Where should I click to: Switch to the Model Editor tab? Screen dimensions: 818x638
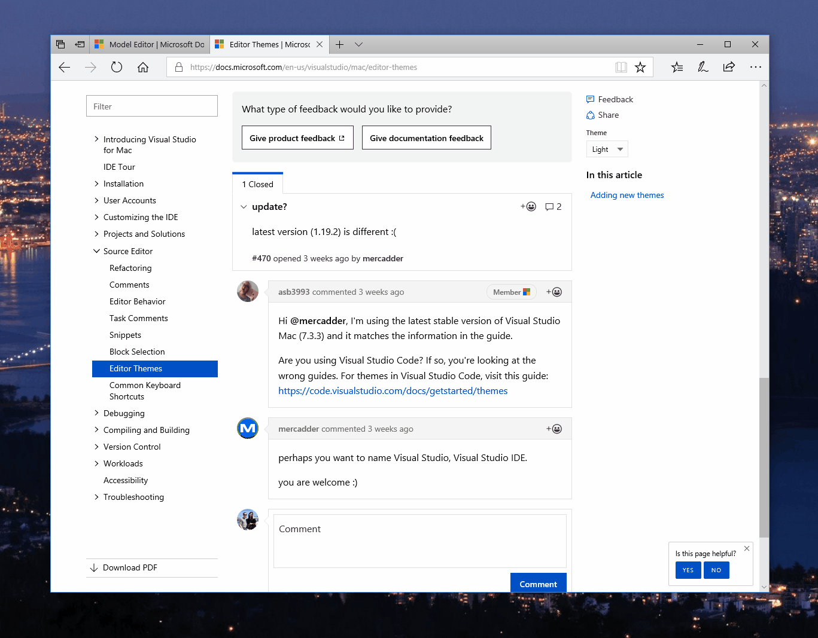[x=150, y=44]
